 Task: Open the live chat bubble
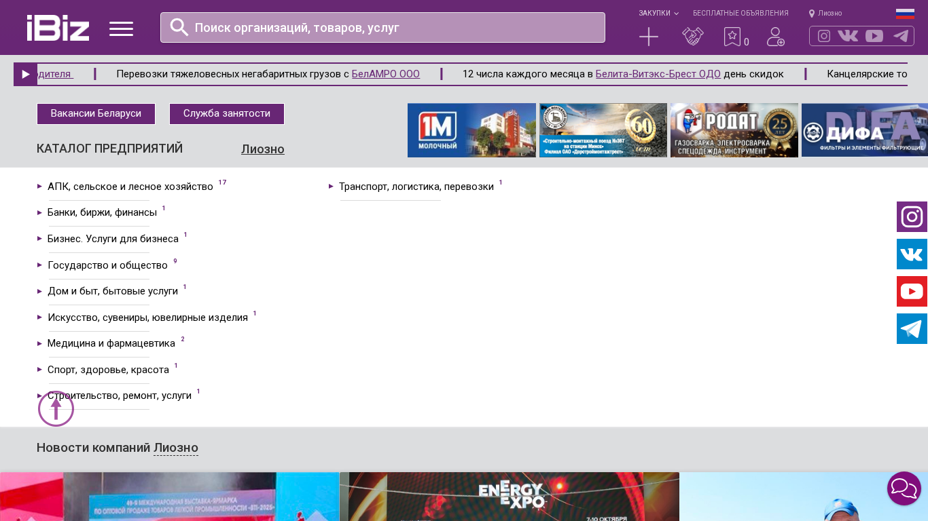904,488
